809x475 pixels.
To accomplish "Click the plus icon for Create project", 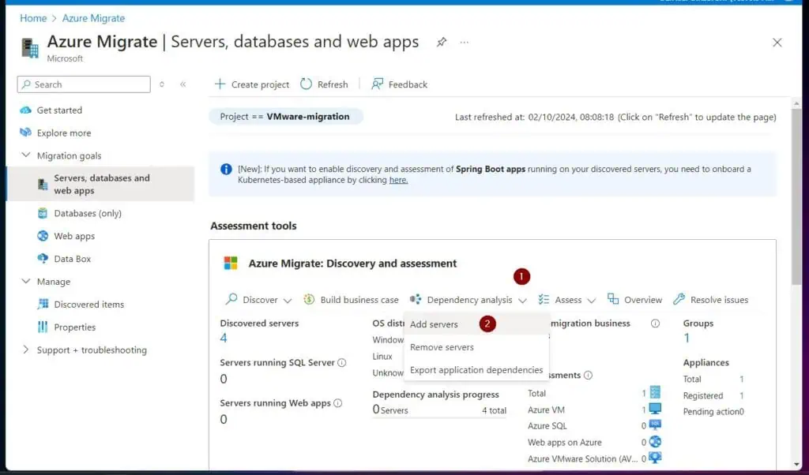I will click(x=220, y=84).
